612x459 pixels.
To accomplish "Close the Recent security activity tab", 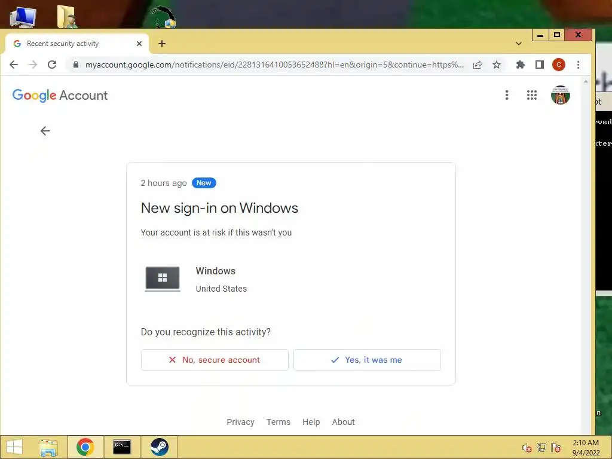I will pos(139,44).
